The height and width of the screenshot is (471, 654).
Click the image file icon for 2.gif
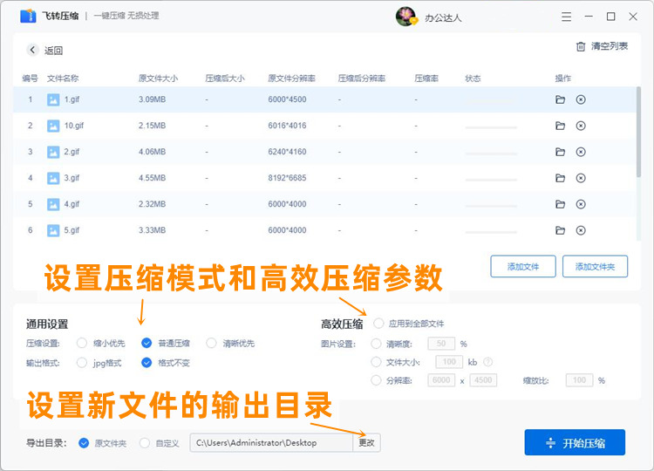click(x=53, y=152)
